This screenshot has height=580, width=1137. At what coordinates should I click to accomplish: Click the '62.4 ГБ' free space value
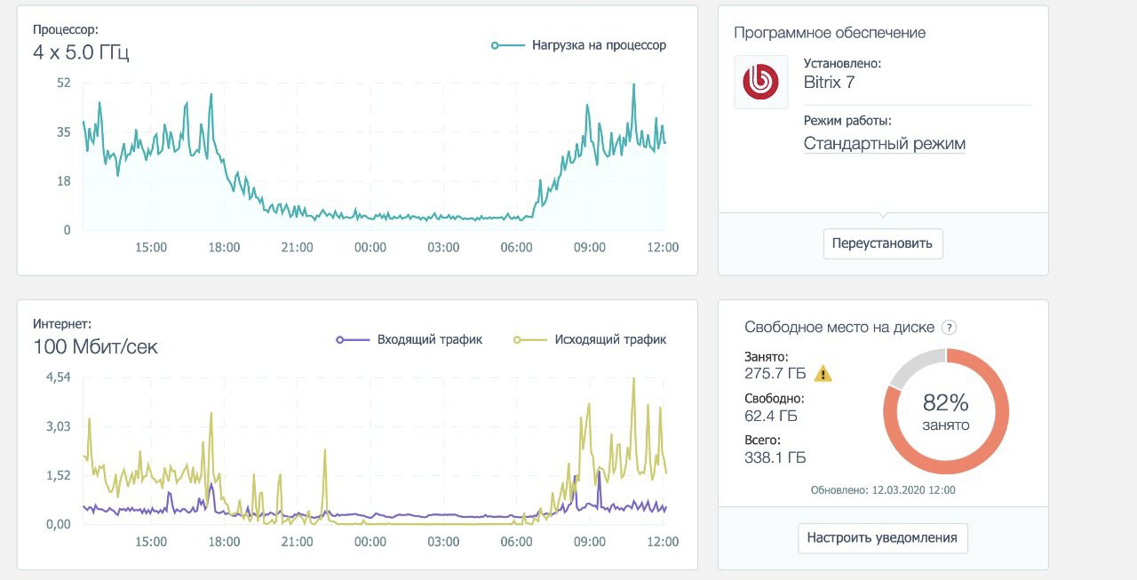(771, 415)
